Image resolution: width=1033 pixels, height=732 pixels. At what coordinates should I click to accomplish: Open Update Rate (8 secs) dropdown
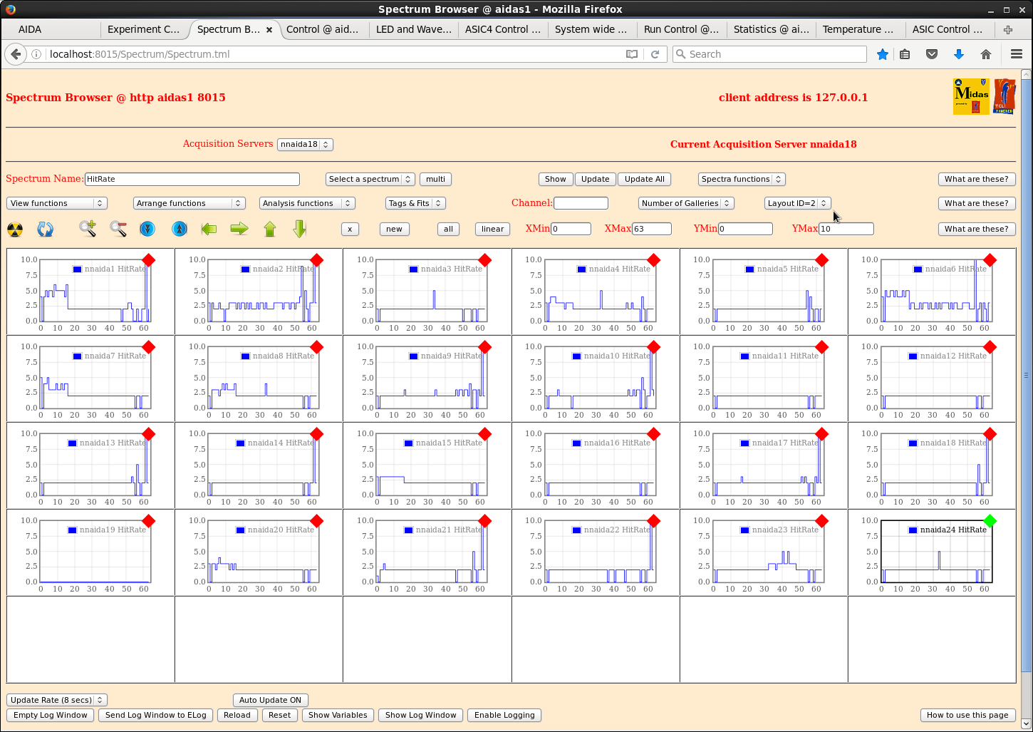(x=57, y=700)
